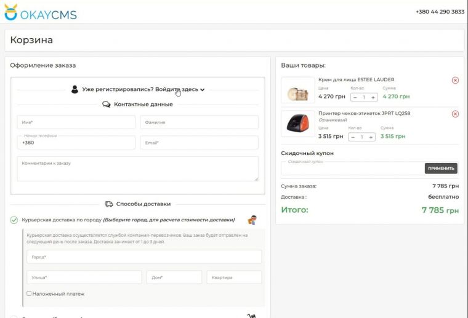Click the OkayCMS logo
468x318 pixels.
[40, 12]
